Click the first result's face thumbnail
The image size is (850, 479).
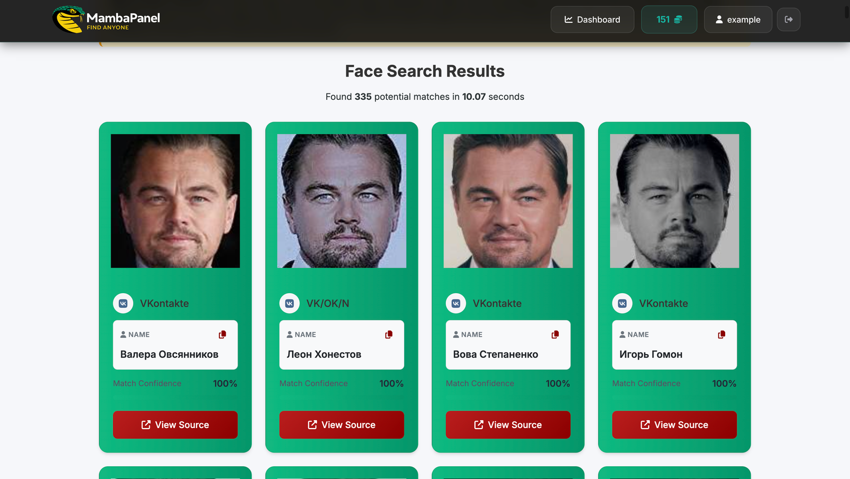tap(175, 201)
